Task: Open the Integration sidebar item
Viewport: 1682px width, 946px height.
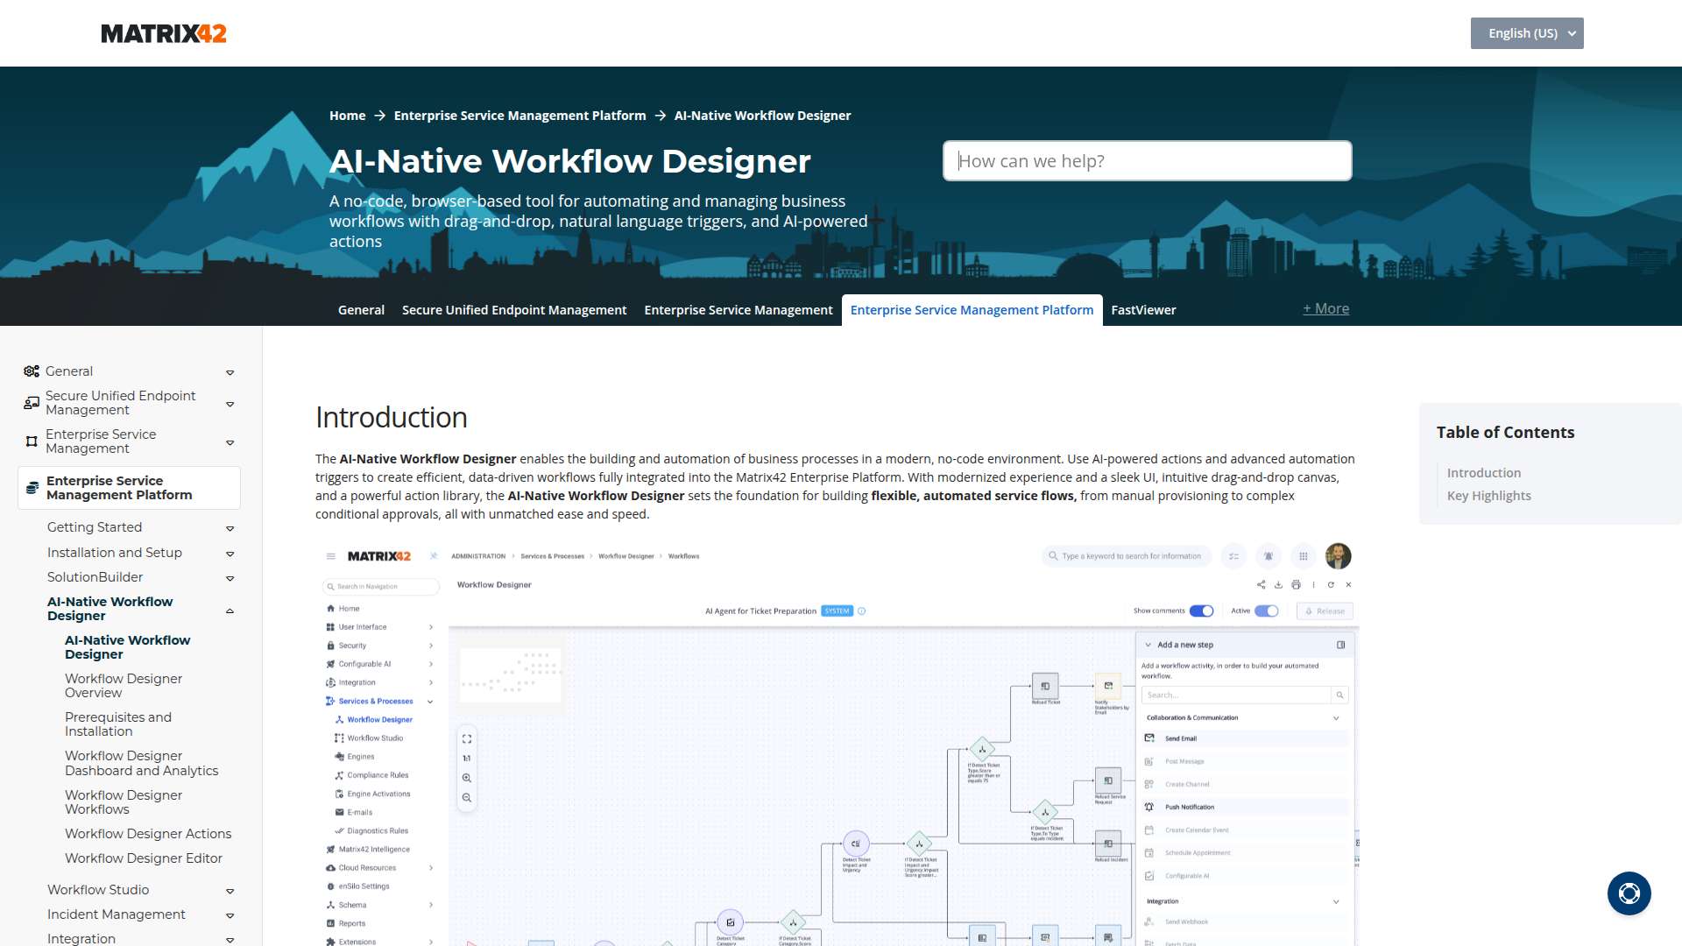Action: (81, 939)
